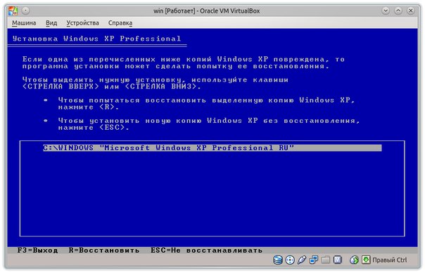
Task: Click the hard disk activity indicator icon
Action: click(278, 260)
